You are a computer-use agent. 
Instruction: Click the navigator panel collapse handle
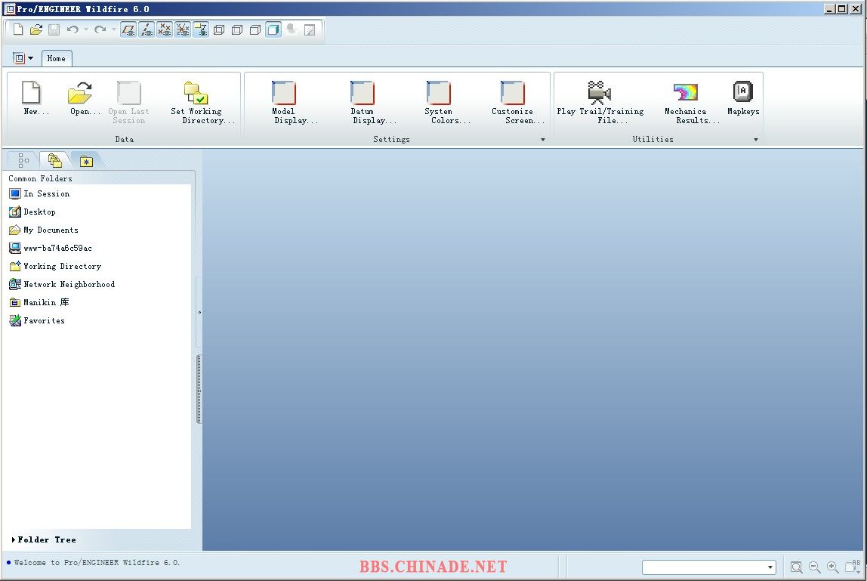(199, 313)
